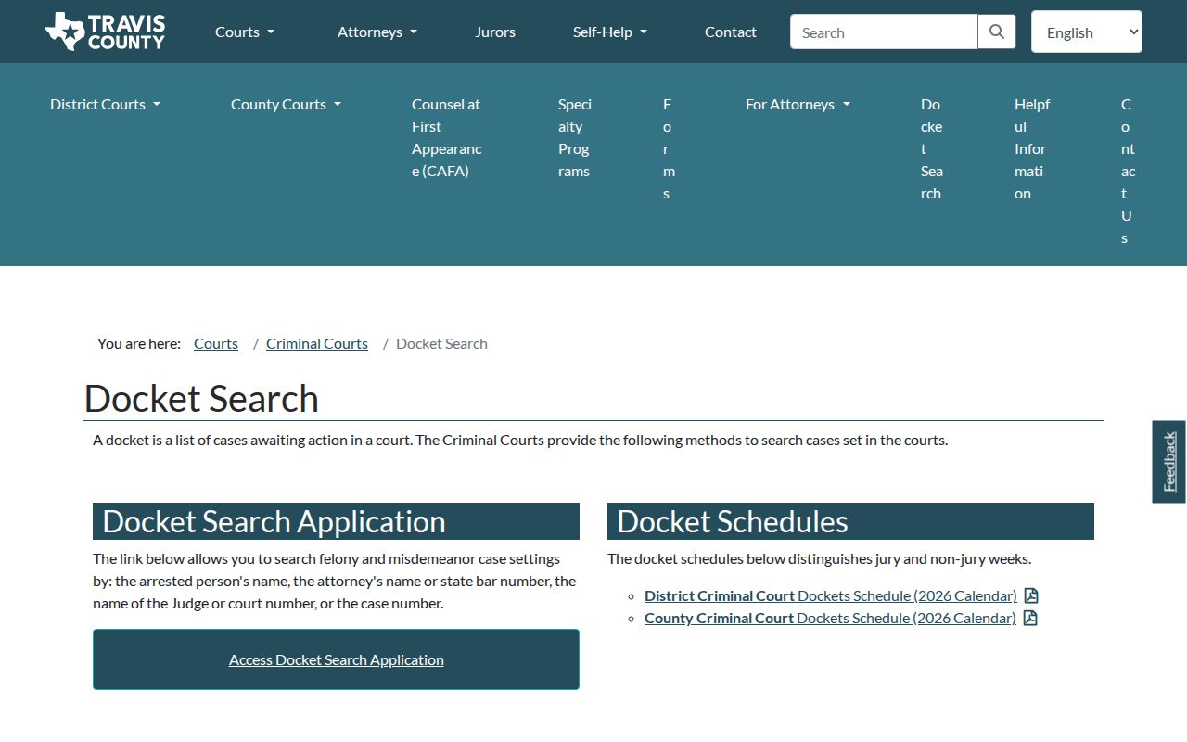Open District Criminal Court Dockets Schedule link
The image size is (1187, 742).
[831, 595]
